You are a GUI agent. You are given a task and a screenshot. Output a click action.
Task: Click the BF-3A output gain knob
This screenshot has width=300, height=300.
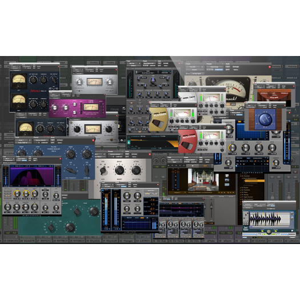[110, 82]
